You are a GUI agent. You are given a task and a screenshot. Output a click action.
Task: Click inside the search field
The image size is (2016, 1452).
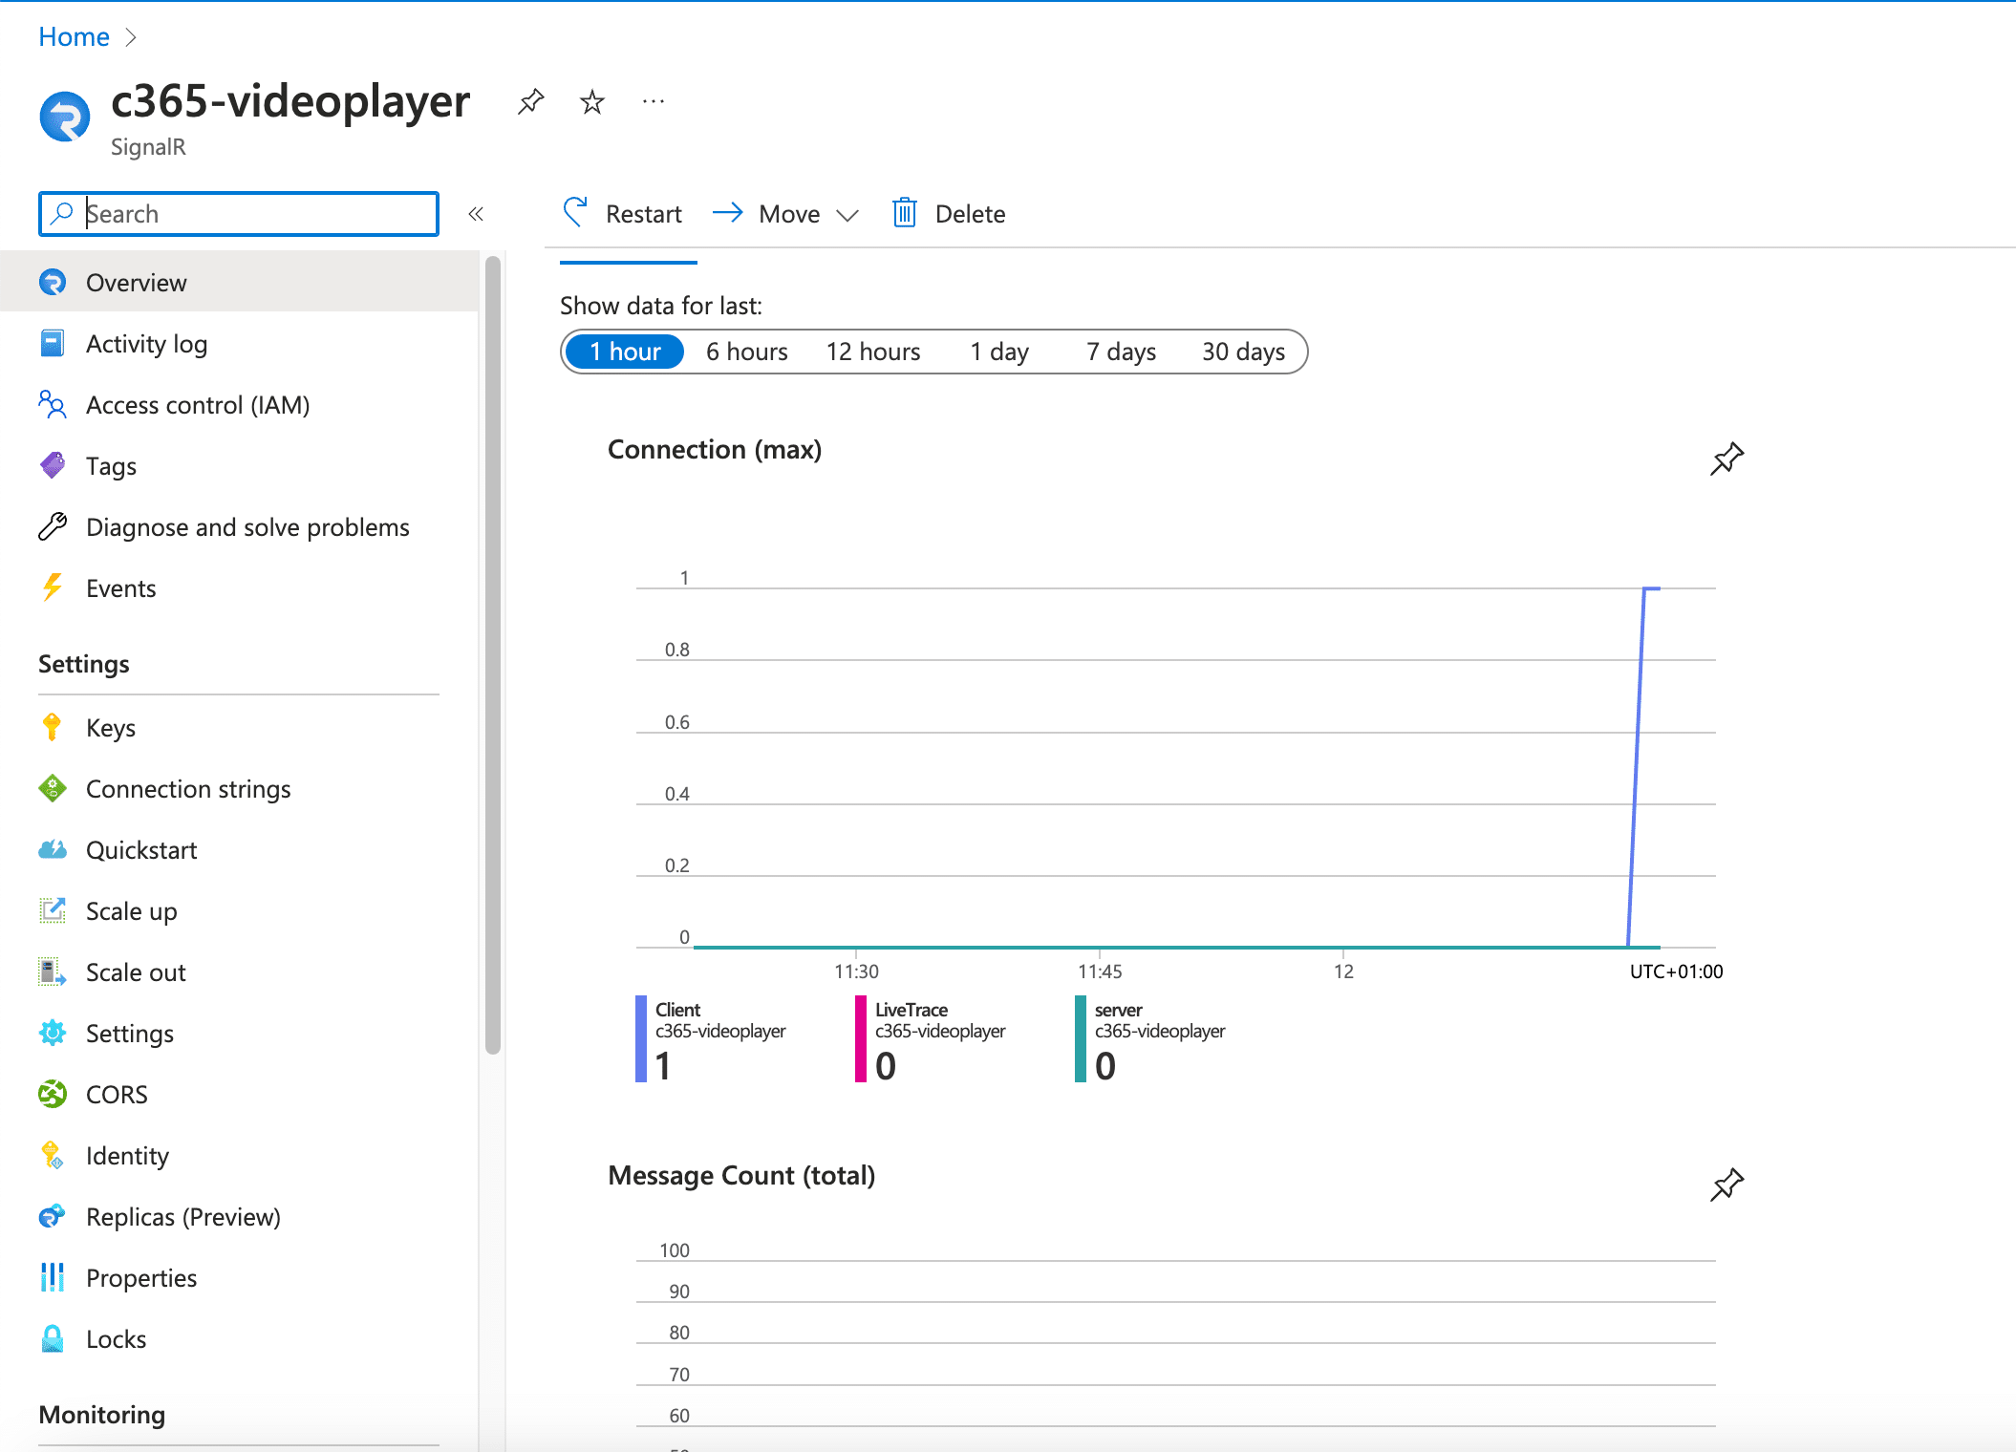[239, 213]
